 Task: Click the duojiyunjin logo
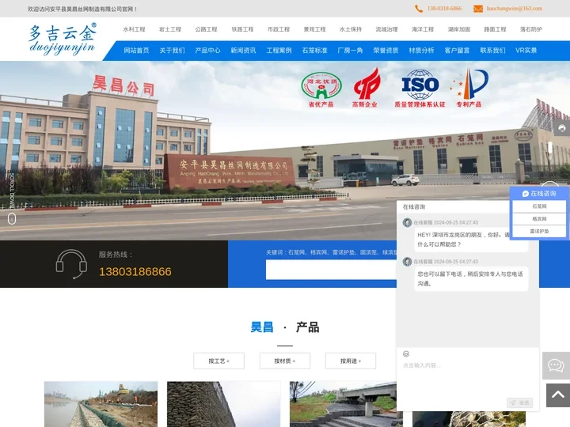coord(63,40)
